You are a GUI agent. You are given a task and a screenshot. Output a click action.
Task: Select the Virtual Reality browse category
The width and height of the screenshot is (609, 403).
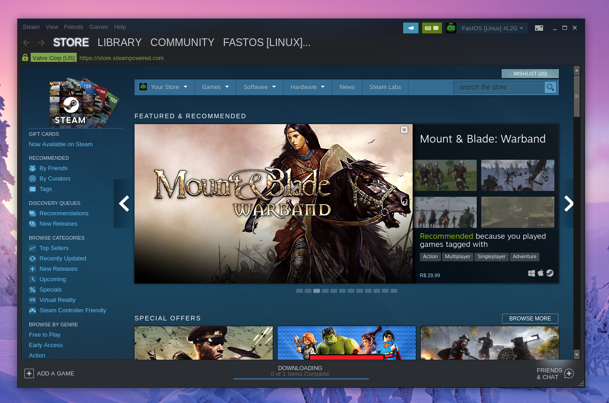tap(58, 300)
